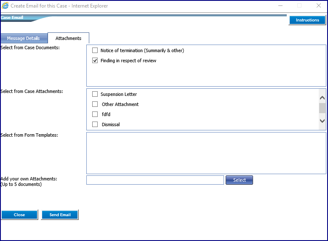
Task: Enable the fdfd attachment checkbox
Action: [x=95, y=114]
